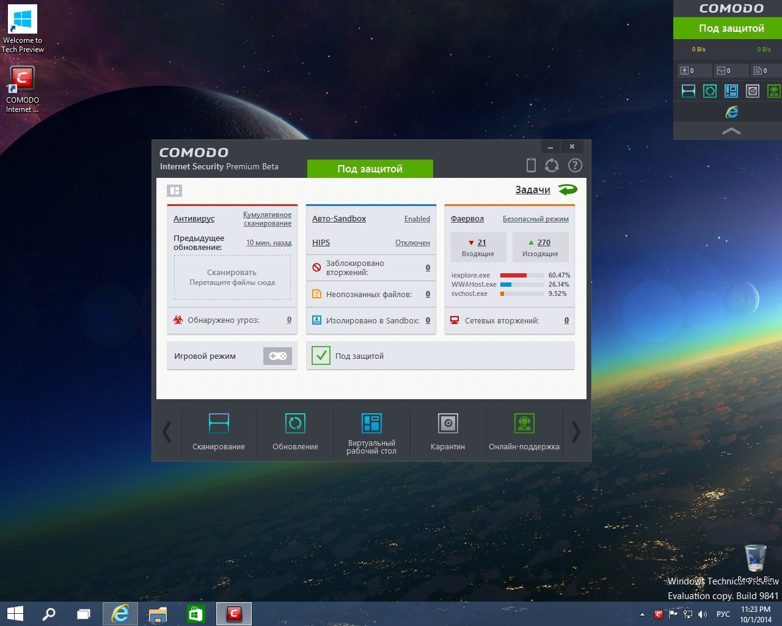782x626 pixels.
Task: Launch Internet Explorer from Comodo widget
Action: point(731,112)
